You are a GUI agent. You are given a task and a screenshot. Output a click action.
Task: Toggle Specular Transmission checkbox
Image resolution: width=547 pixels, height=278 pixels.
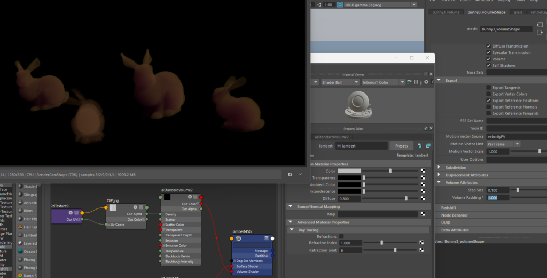click(488, 52)
